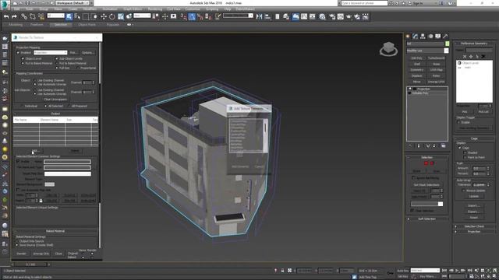Screen dimensions: 499x280
Task: Click the Unwrap Only button
Action: click(41, 254)
